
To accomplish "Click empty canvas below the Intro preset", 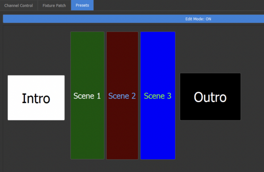I will 36,142.
